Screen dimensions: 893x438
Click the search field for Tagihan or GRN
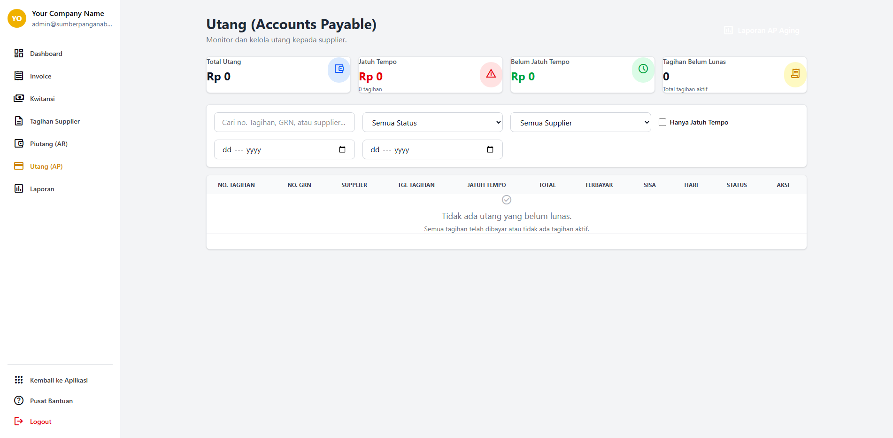point(284,122)
